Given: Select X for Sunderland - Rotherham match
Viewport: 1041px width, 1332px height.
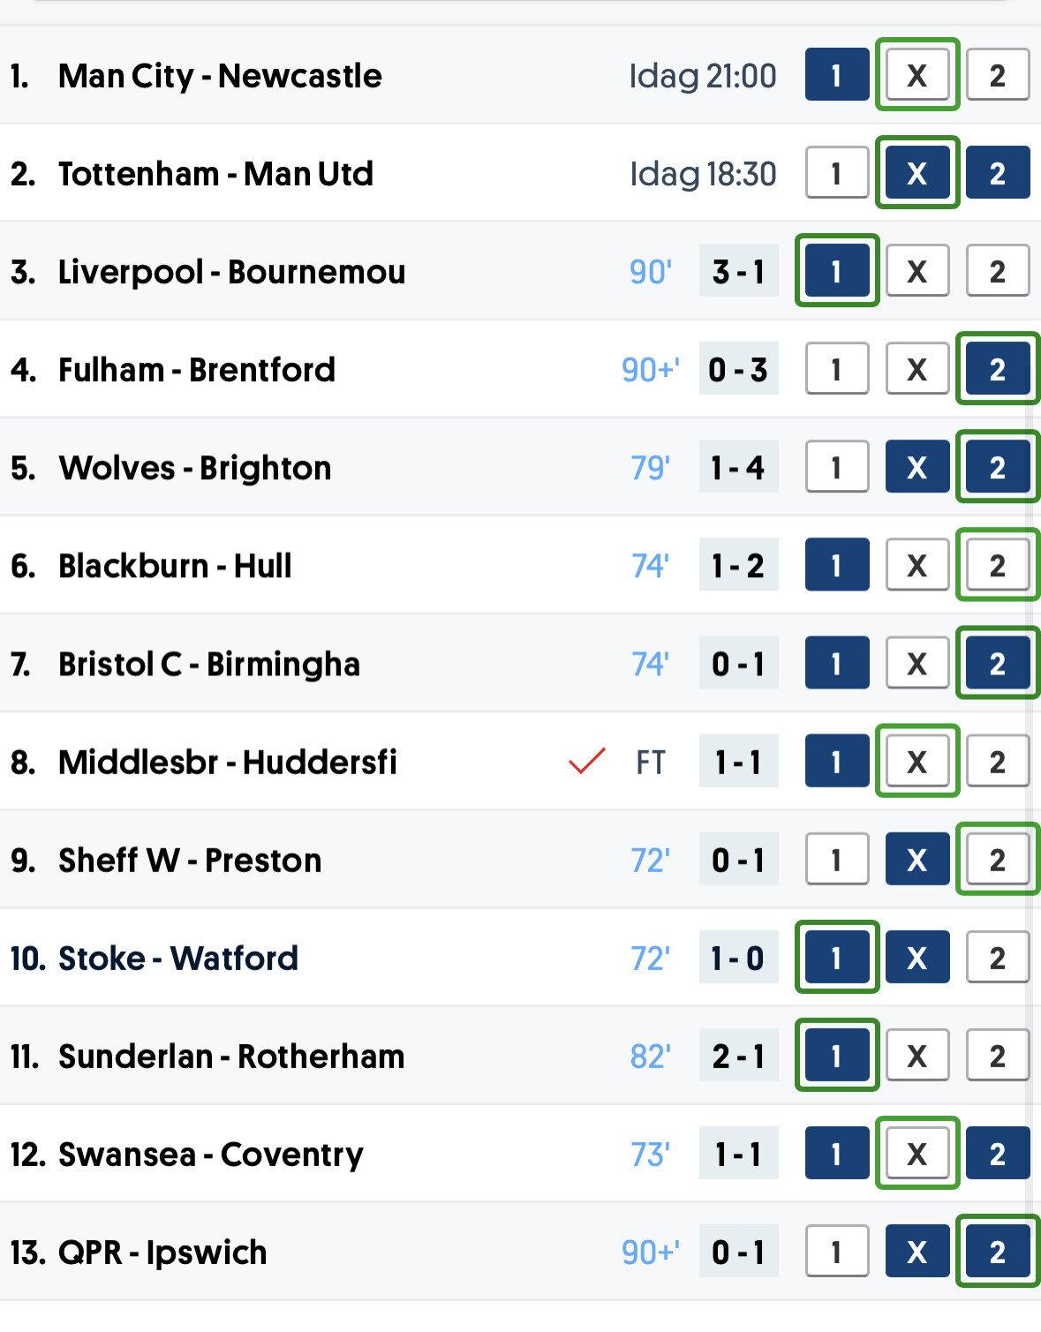Looking at the screenshot, I should tap(917, 1055).
